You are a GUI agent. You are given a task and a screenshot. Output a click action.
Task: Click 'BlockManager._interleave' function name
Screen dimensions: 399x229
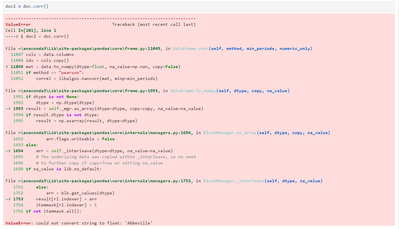(234, 181)
